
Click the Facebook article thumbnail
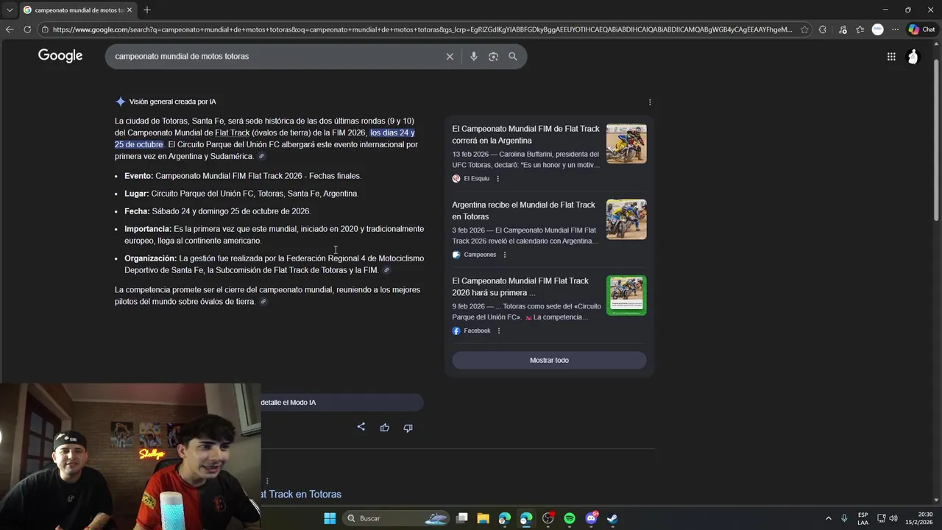pos(626,295)
